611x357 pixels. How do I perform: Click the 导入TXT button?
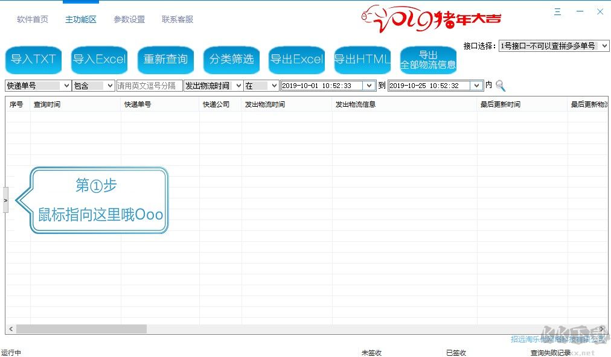pos(33,59)
